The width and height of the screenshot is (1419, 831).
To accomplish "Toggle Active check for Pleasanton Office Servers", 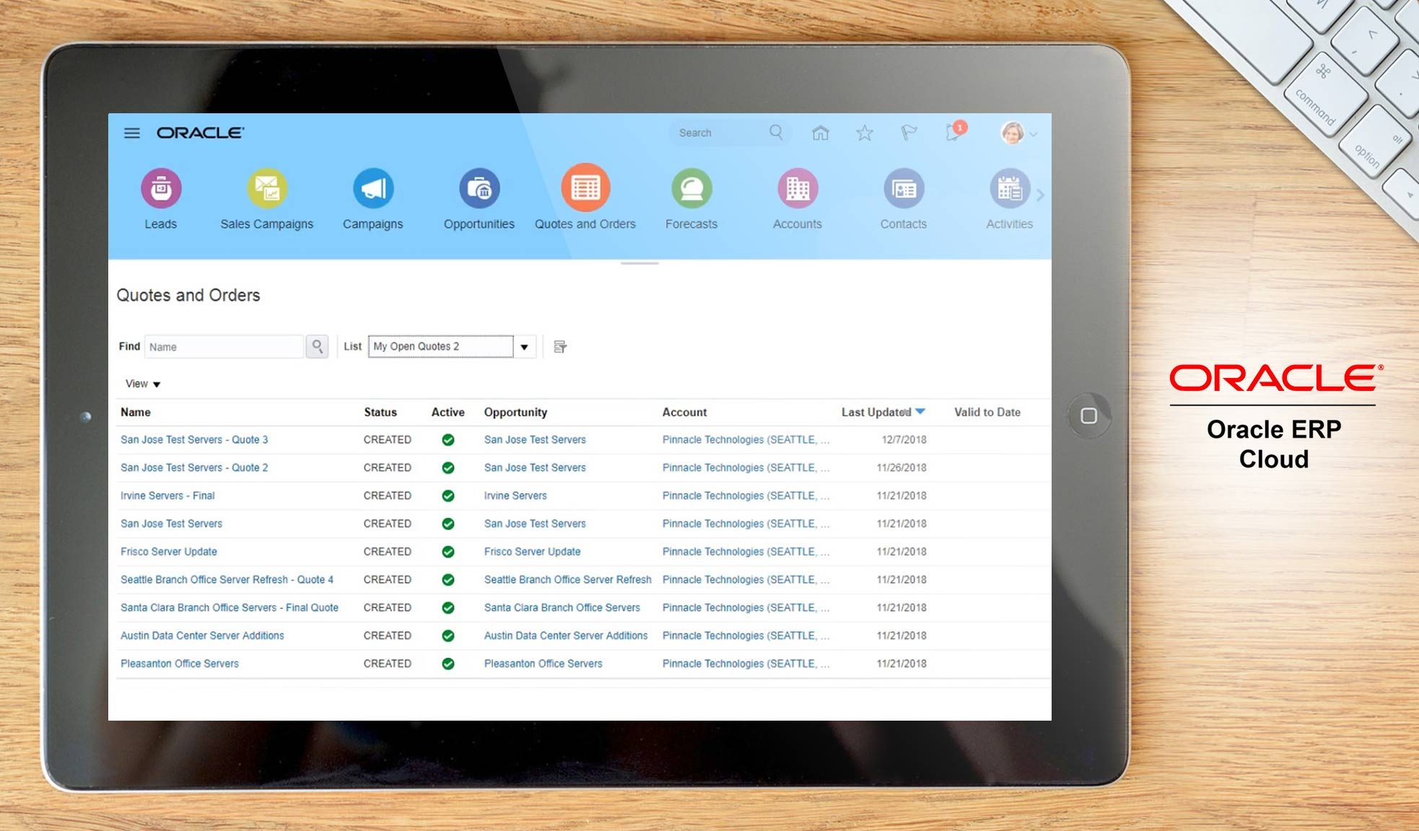I will (447, 663).
